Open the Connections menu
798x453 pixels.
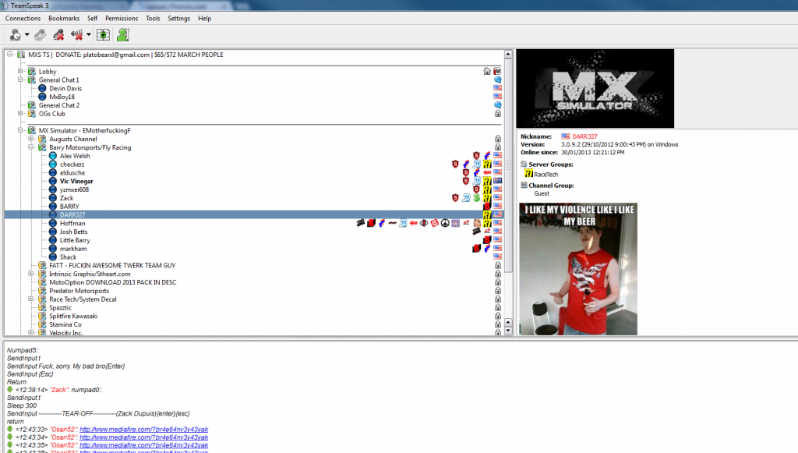tap(23, 19)
